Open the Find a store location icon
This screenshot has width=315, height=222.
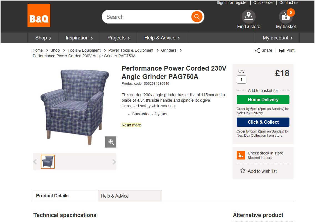tap(249, 16)
